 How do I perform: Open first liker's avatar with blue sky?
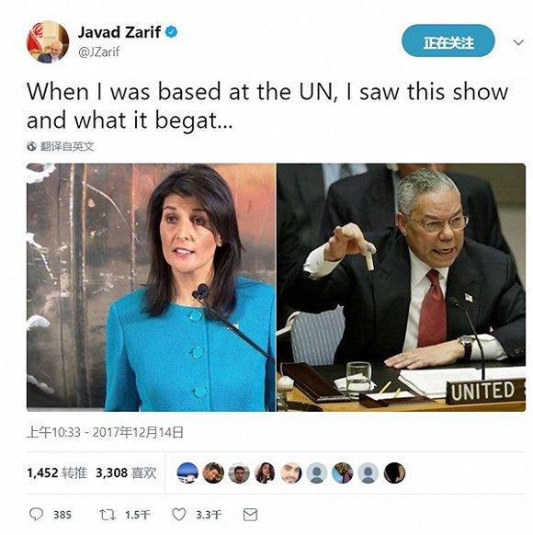coord(187,472)
